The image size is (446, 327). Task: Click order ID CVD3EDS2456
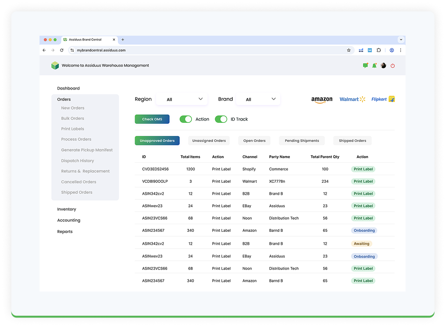(x=155, y=169)
